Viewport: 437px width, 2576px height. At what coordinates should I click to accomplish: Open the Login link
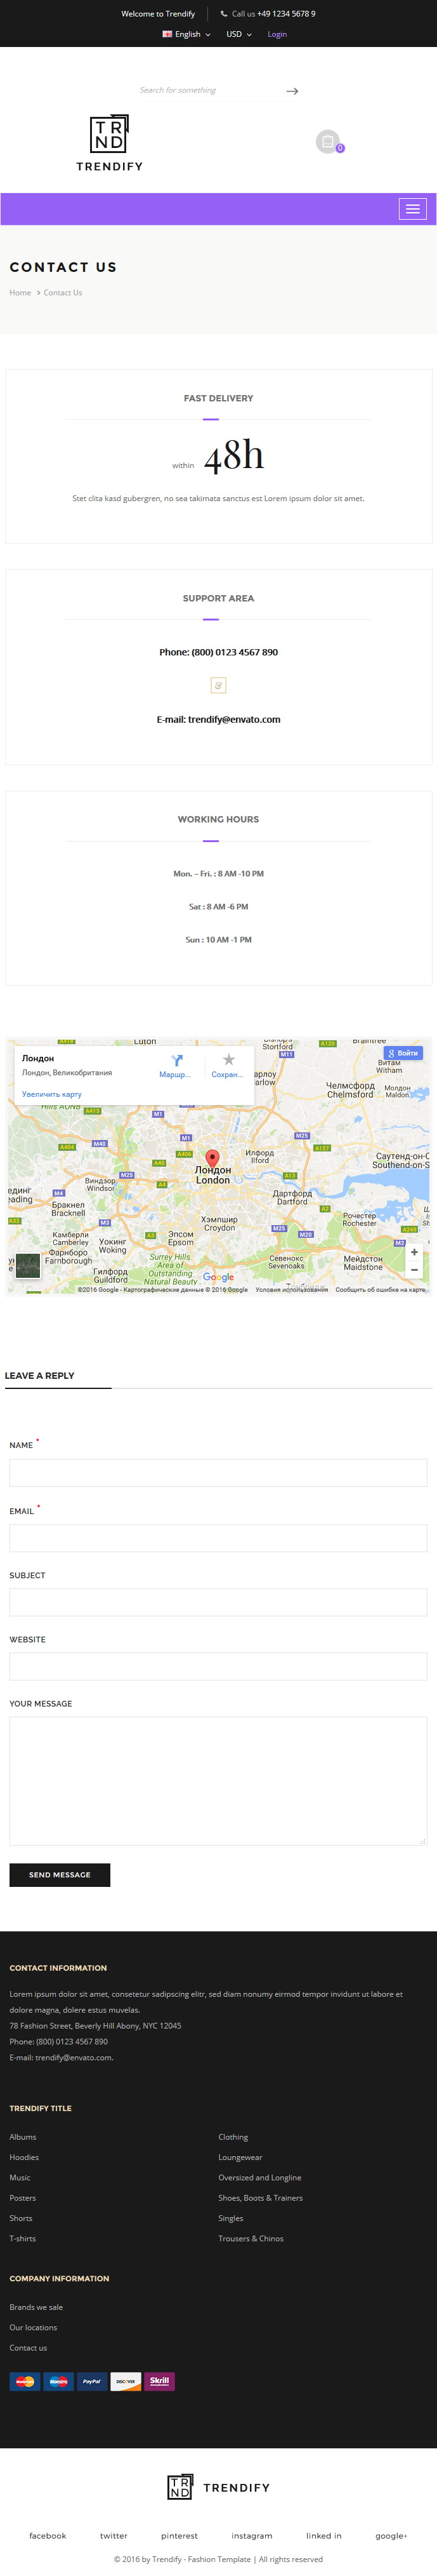pos(277,34)
